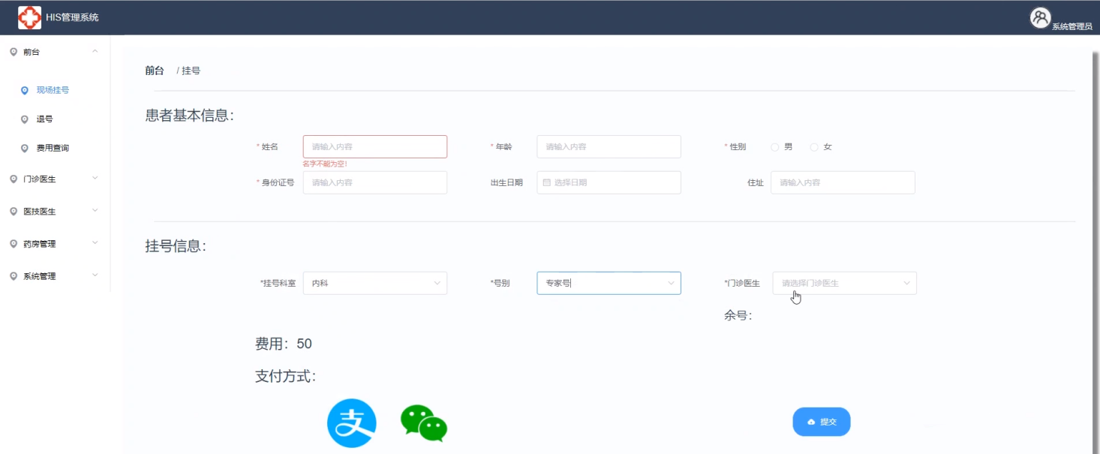Select the 男 gender radio button

(775, 147)
